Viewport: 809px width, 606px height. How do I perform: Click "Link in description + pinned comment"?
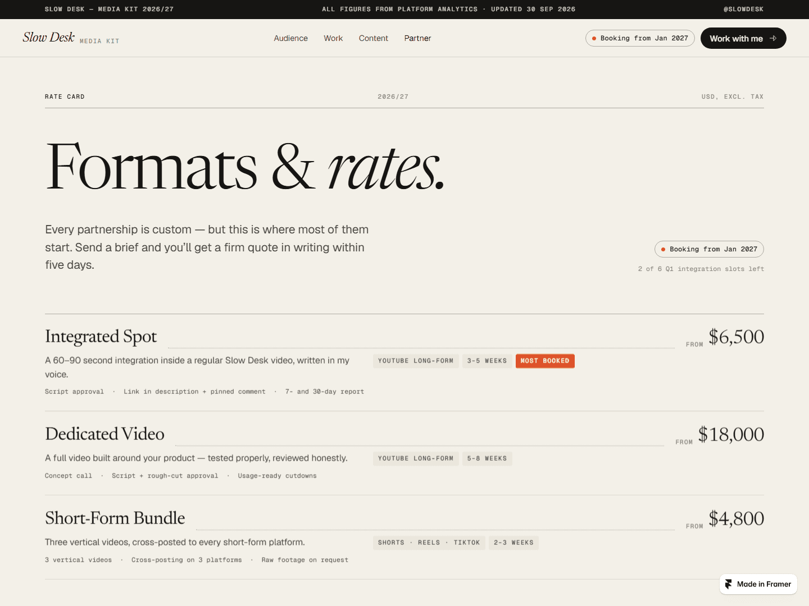pyautogui.click(x=194, y=392)
